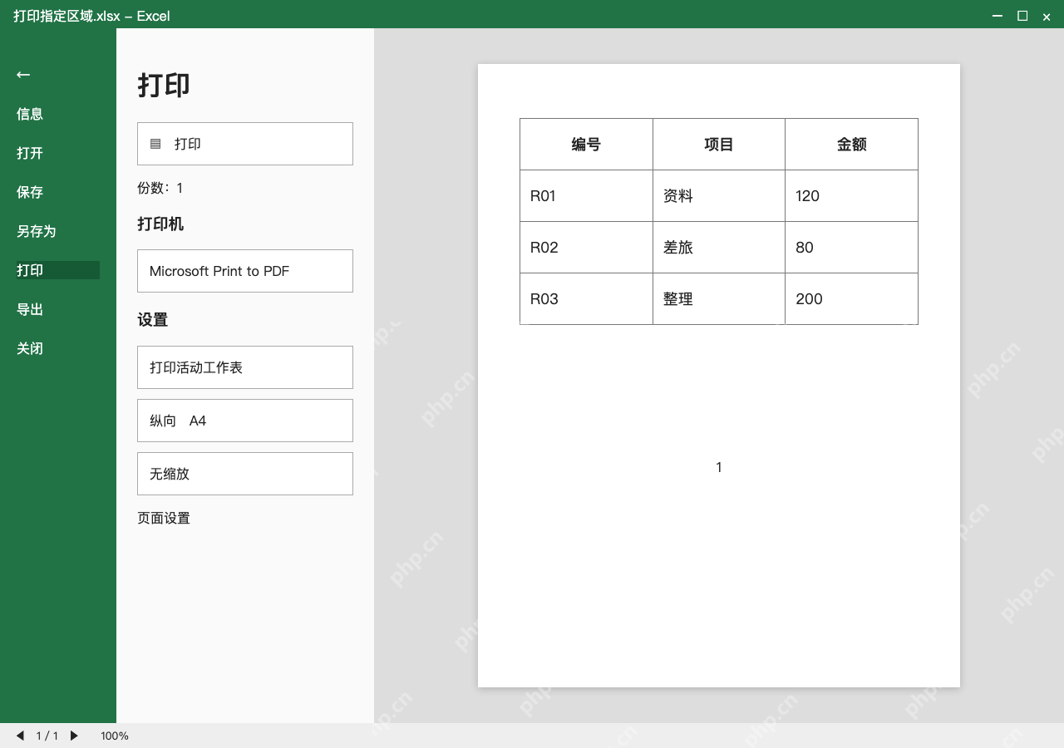Open the 打开 section
This screenshot has width=1064, height=748.
pyautogui.click(x=30, y=153)
